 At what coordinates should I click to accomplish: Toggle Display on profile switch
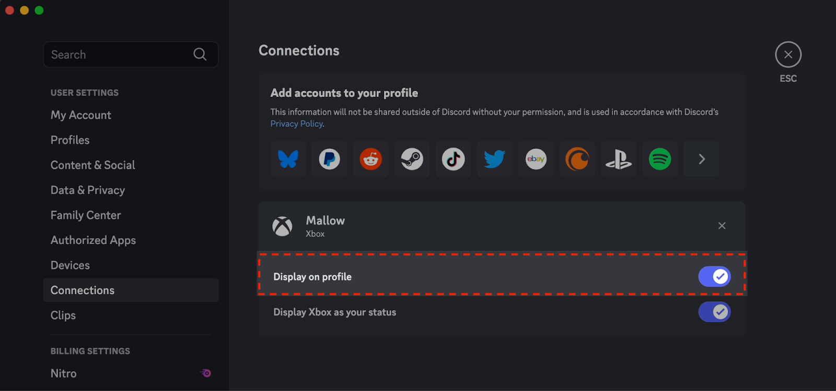(x=714, y=276)
